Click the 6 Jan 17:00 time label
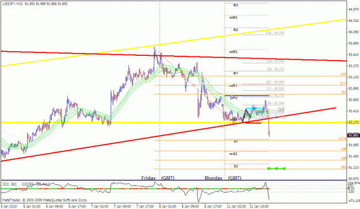 pos(77,207)
